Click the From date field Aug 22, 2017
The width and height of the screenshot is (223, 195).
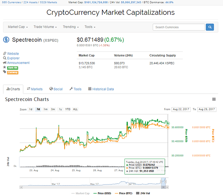tap(181, 109)
